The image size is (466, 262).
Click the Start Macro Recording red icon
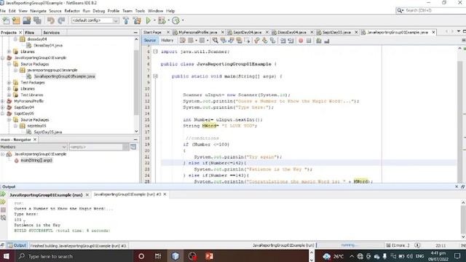pyautogui.click(x=301, y=41)
